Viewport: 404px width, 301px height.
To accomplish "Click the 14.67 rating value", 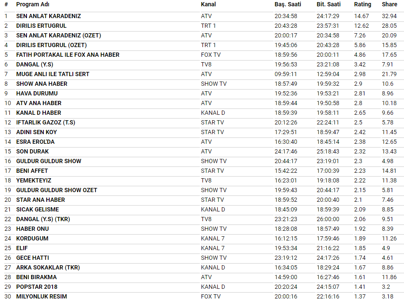I will [361, 16].
